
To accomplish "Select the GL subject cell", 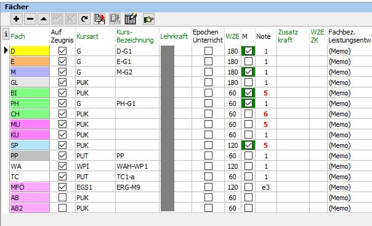I will [30, 83].
